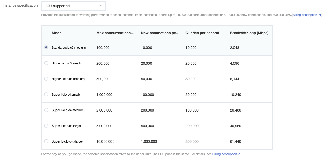Viewport: 328px width, 162px height.
Task: Click the Super IV(clb.c4.xlarge) model label
Action: pyautogui.click(x=67, y=141)
